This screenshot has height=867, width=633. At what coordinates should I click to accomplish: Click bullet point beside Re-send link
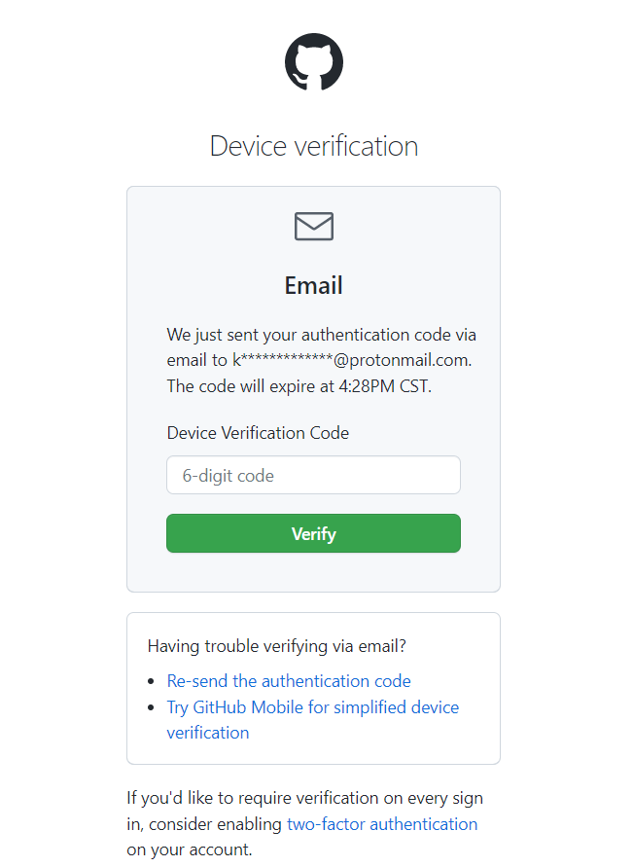[152, 682]
